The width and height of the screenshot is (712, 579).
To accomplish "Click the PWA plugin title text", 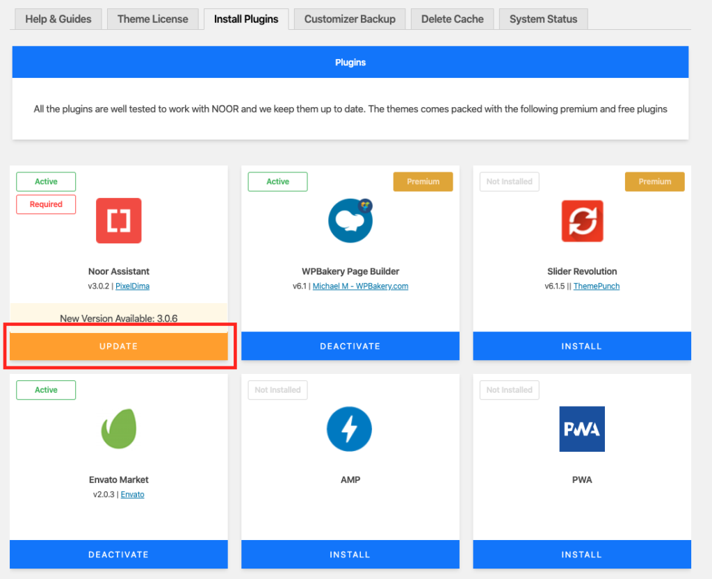I will (x=582, y=480).
